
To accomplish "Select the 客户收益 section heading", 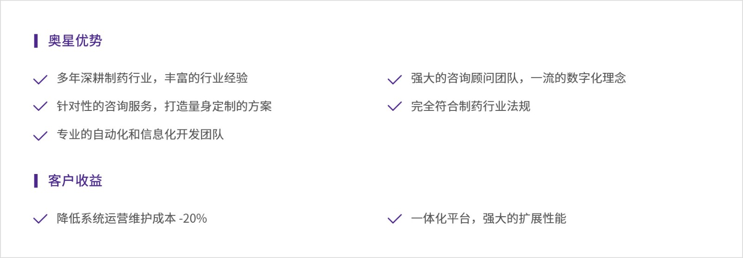I will click(x=75, y=181).
